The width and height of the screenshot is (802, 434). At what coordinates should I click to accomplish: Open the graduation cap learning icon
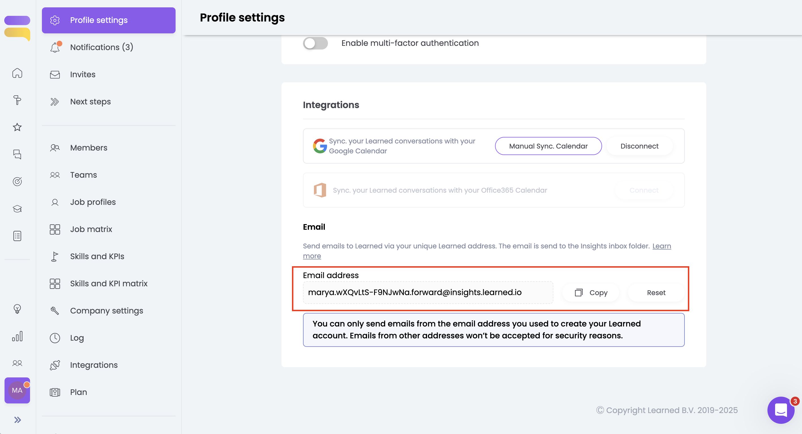[17, 209]
